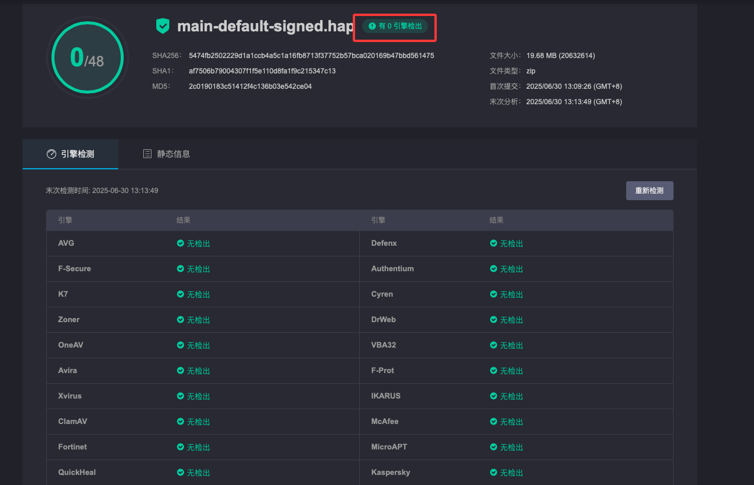Click the list icon on 静态信息 tab
This screenshot has height=485, width=754.
click(x=147, y=154)
